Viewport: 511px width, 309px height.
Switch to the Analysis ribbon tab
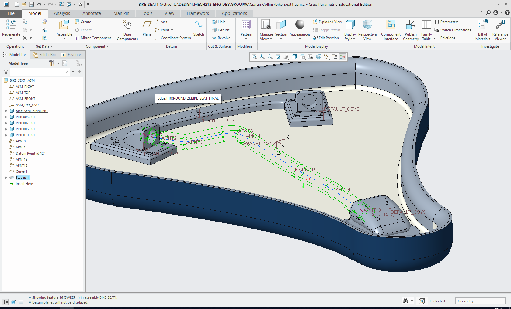[x=62, y=13]
